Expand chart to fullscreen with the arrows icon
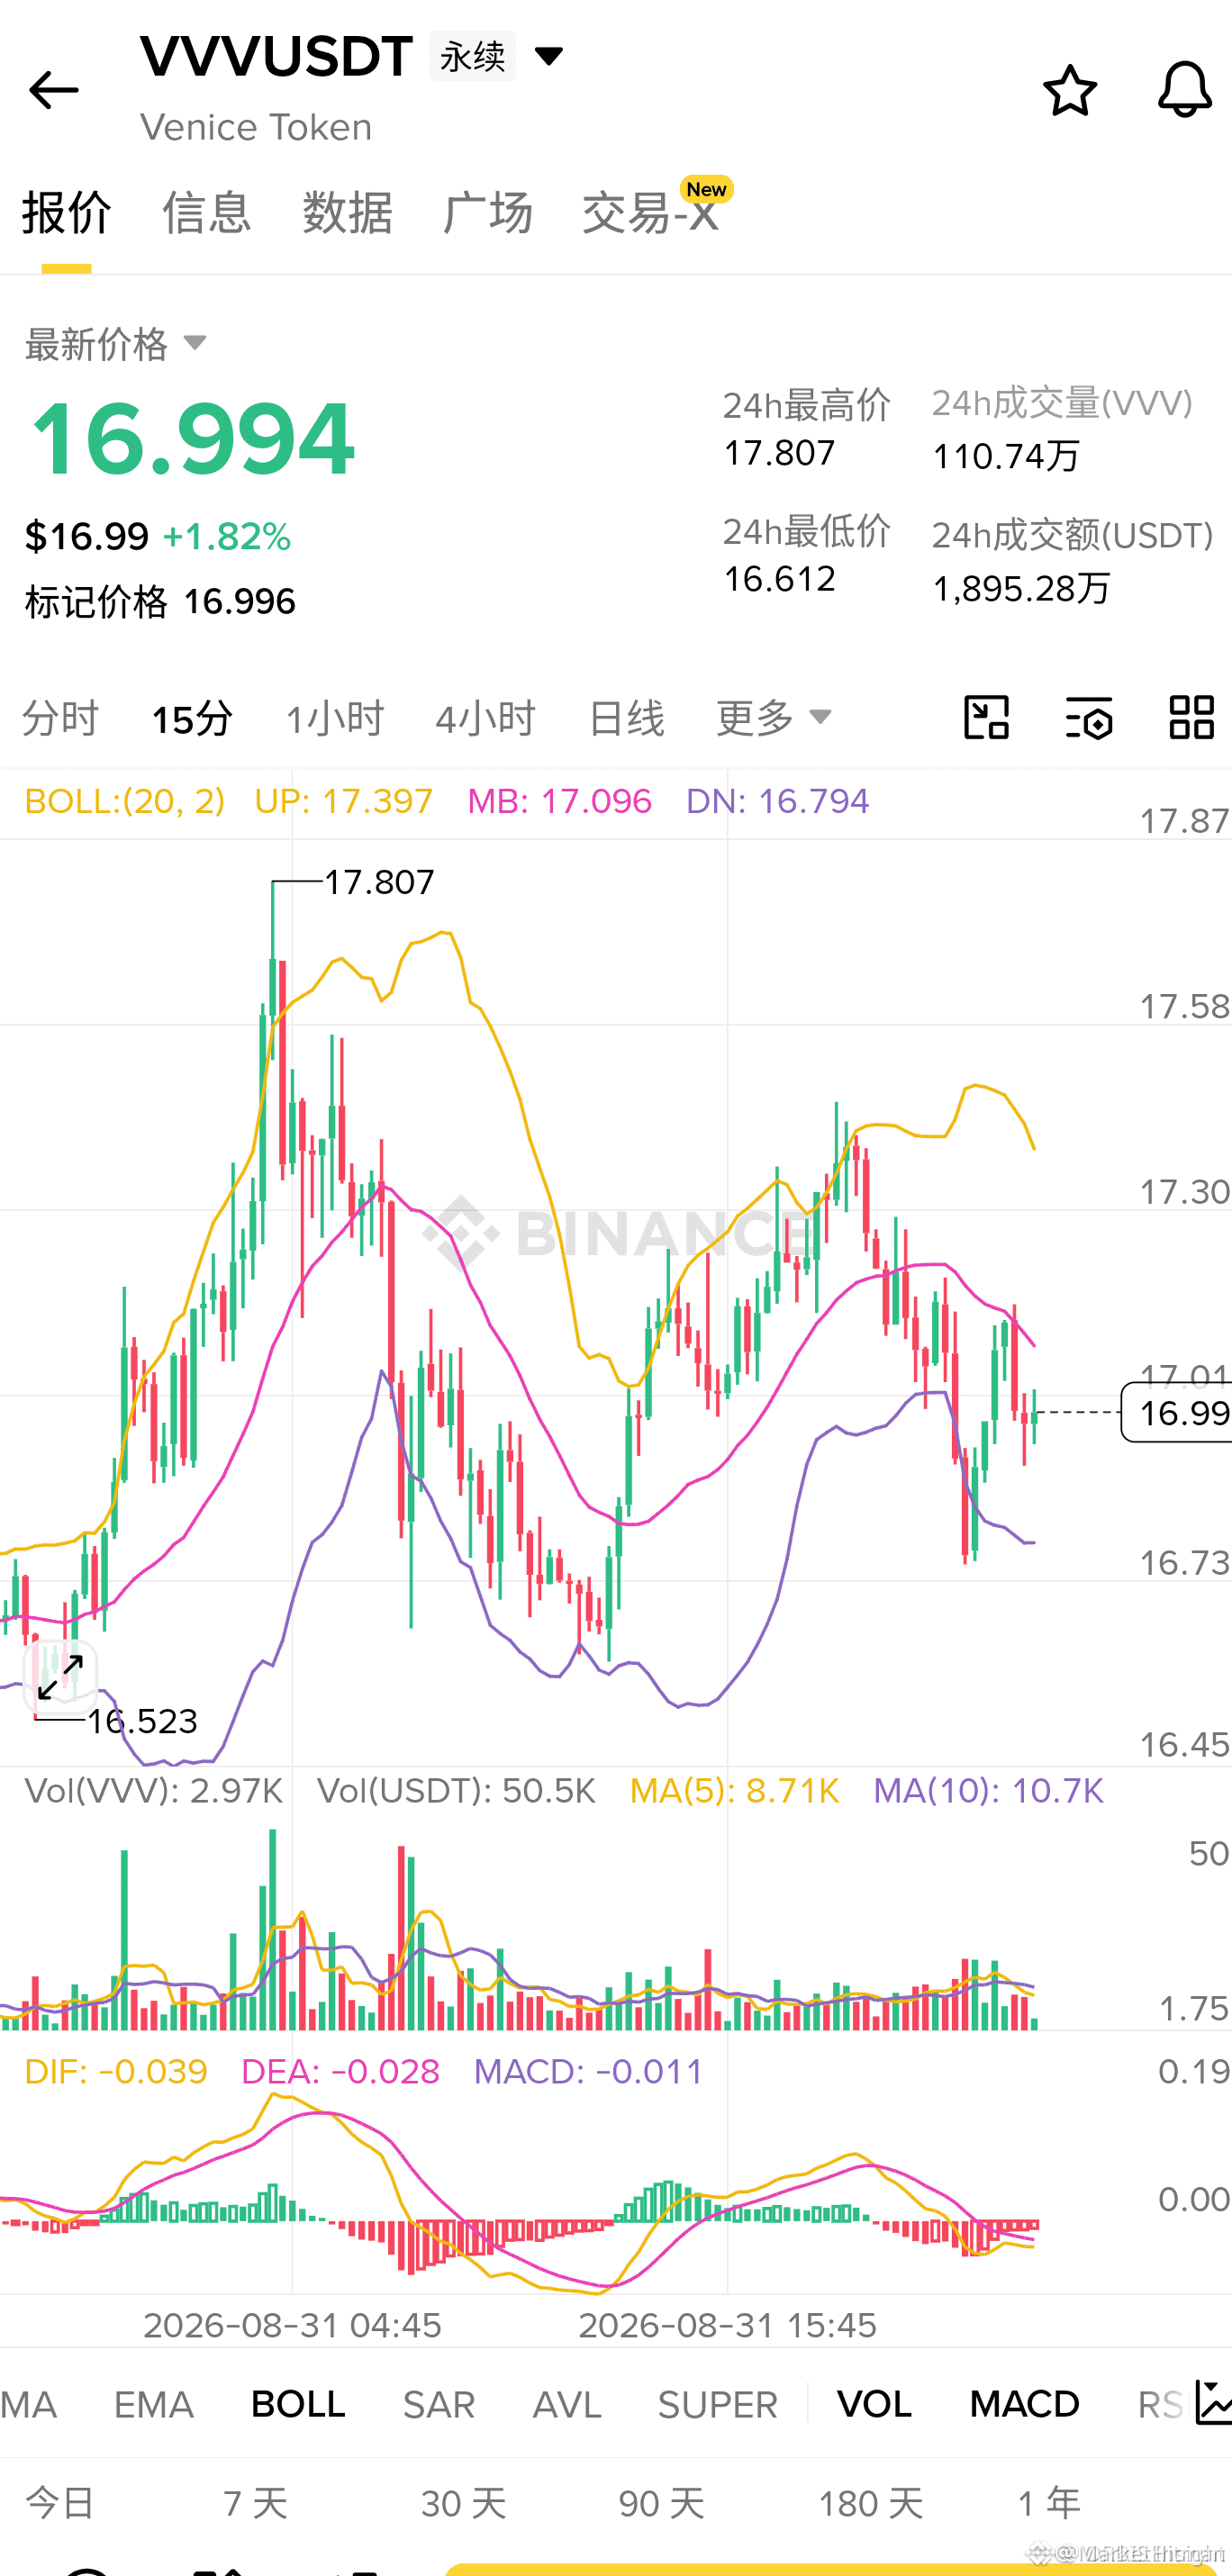 click(60, 1677)
